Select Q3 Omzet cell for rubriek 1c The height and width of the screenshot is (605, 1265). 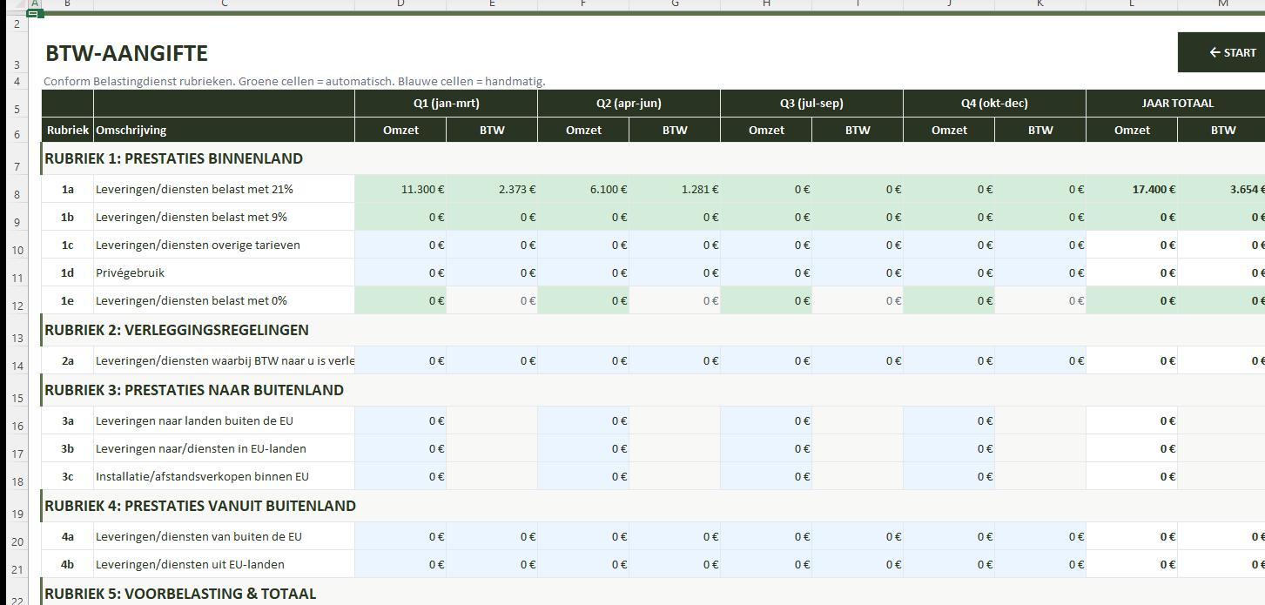(766, 245)
